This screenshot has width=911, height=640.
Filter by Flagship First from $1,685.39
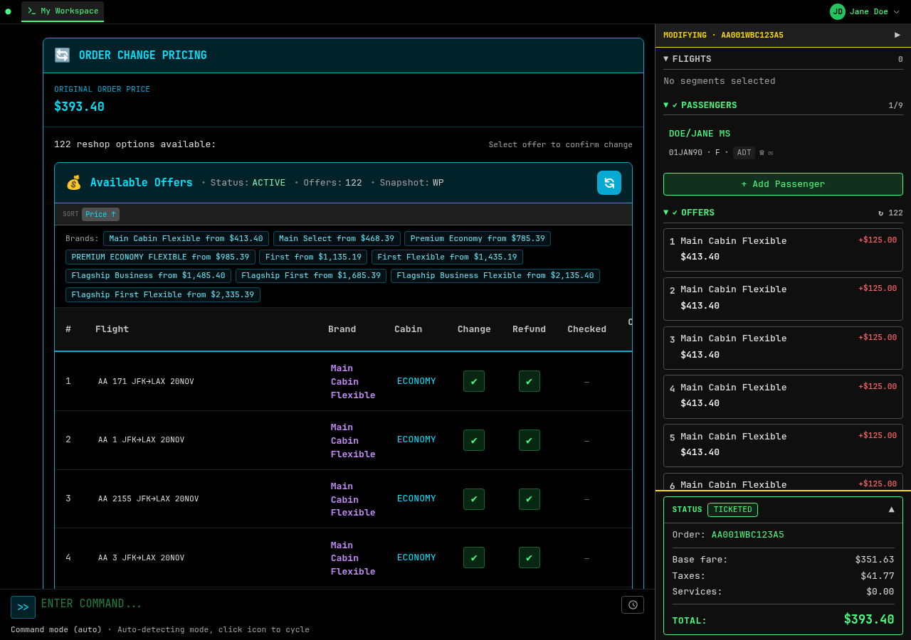(x=311, y=276)
